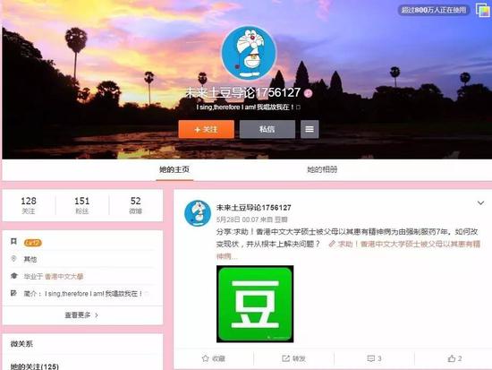Click the post author's small avatar

click(x=198, y=213)
